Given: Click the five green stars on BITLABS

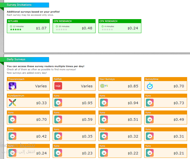Looking at the screenshot, I should coord(16,29).
